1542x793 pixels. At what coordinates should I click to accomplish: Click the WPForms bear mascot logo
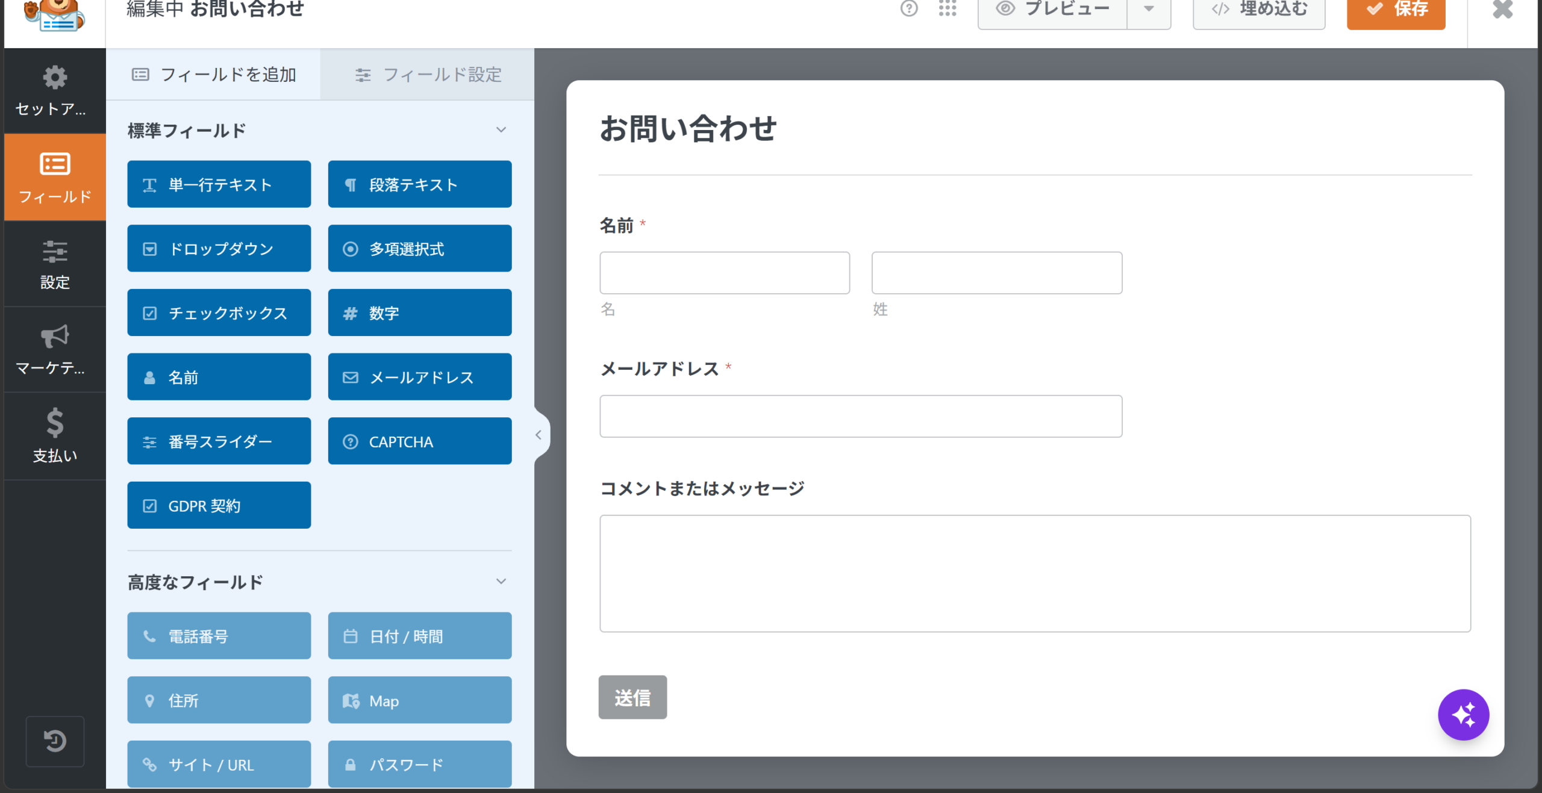tap(54, 15)
